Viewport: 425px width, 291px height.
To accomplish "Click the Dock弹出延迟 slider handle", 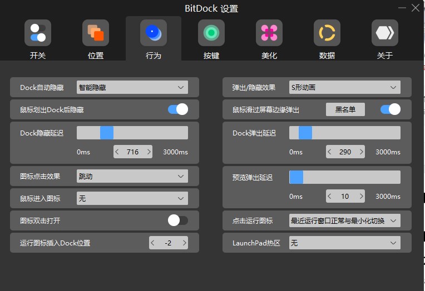I will (305, 133).
